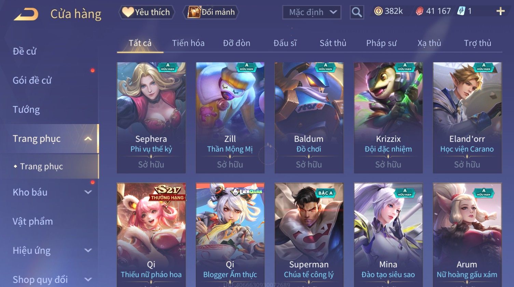The image size is (514, 287).
Task: Select the Tiến hóa tab
Action: pos(188,43)
